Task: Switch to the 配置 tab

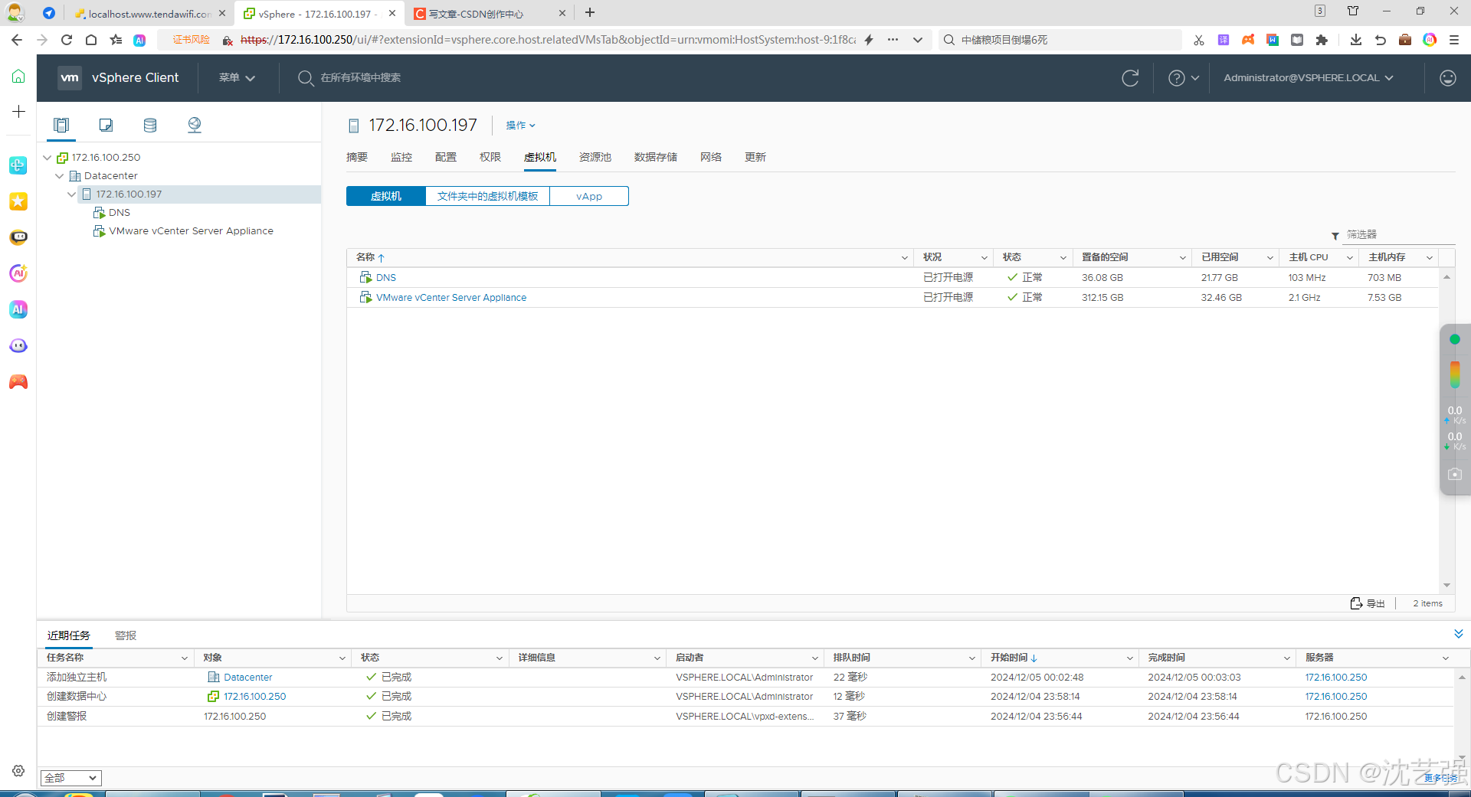Action: click(446, 157)
